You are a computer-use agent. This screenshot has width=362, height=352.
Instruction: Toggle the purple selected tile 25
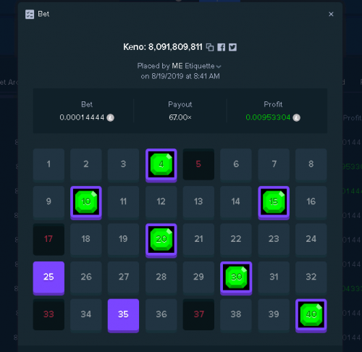tap(49, 277)
